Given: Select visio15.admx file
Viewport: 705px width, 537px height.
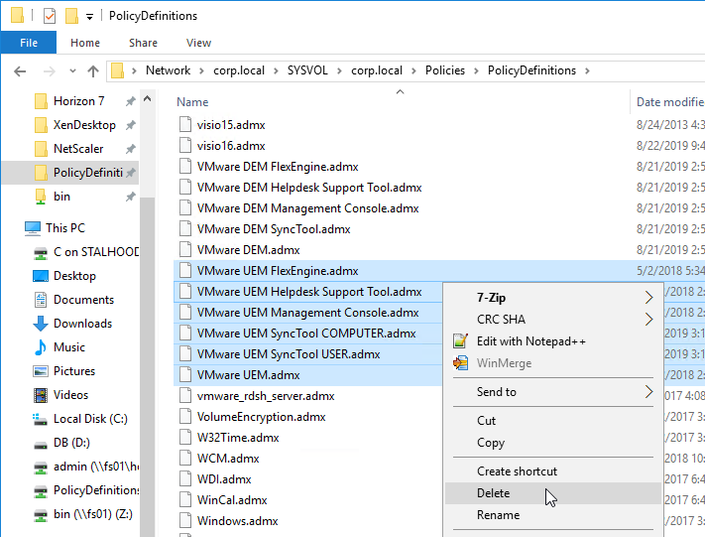Looking at the screenshot, I should [231, 125].
